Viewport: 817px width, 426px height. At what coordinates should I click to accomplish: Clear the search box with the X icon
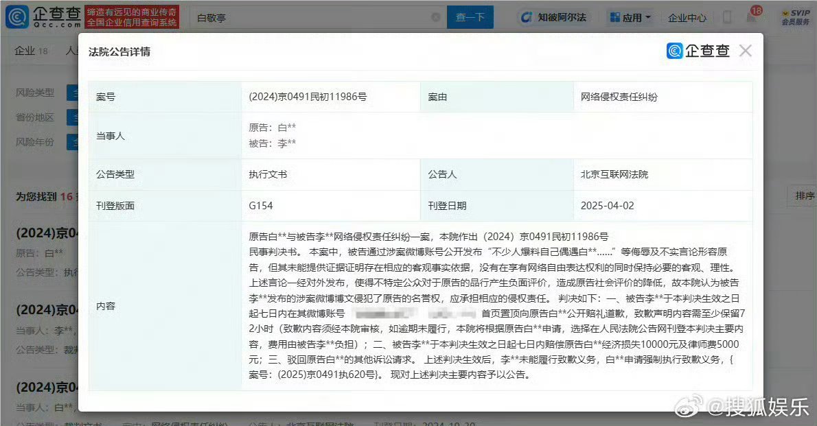tap(435, 17)
